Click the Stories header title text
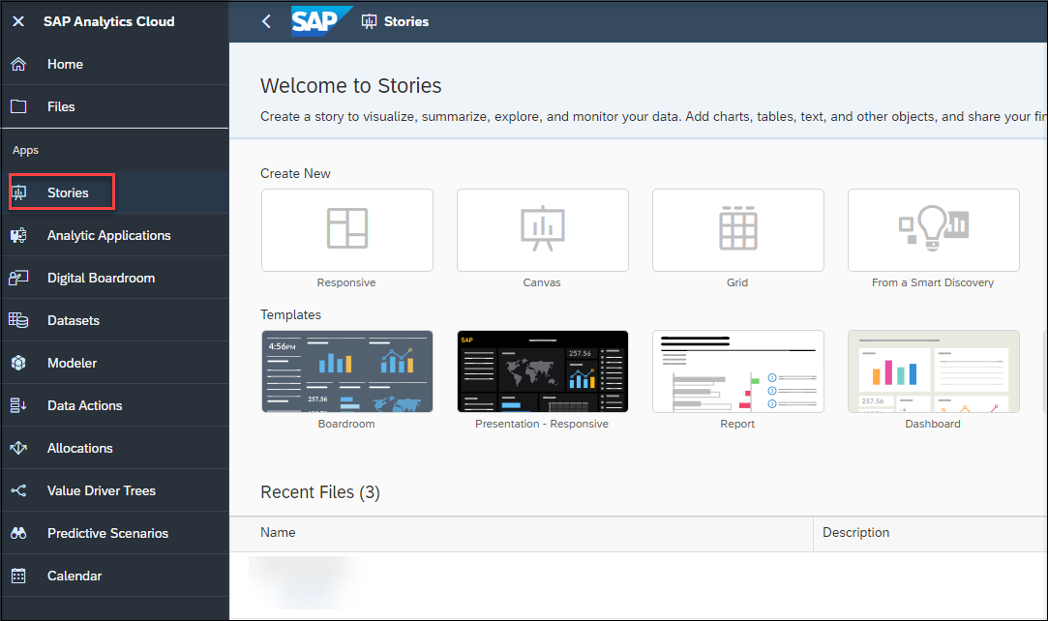Screen dimensions: 1048x621 click(406, 21)
